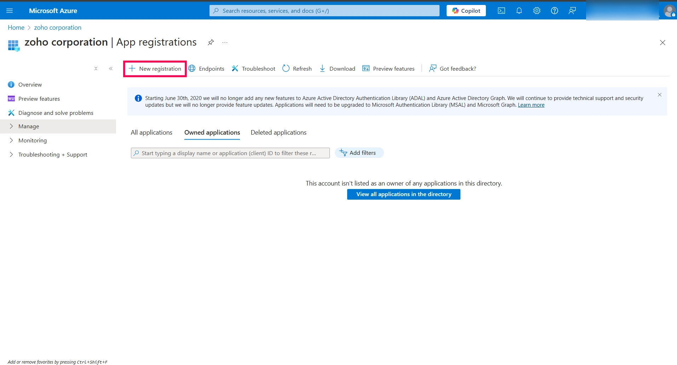Click the Microsoft Azure logo text
This screenshot has width=677, height=365.
tap(53, 11)
